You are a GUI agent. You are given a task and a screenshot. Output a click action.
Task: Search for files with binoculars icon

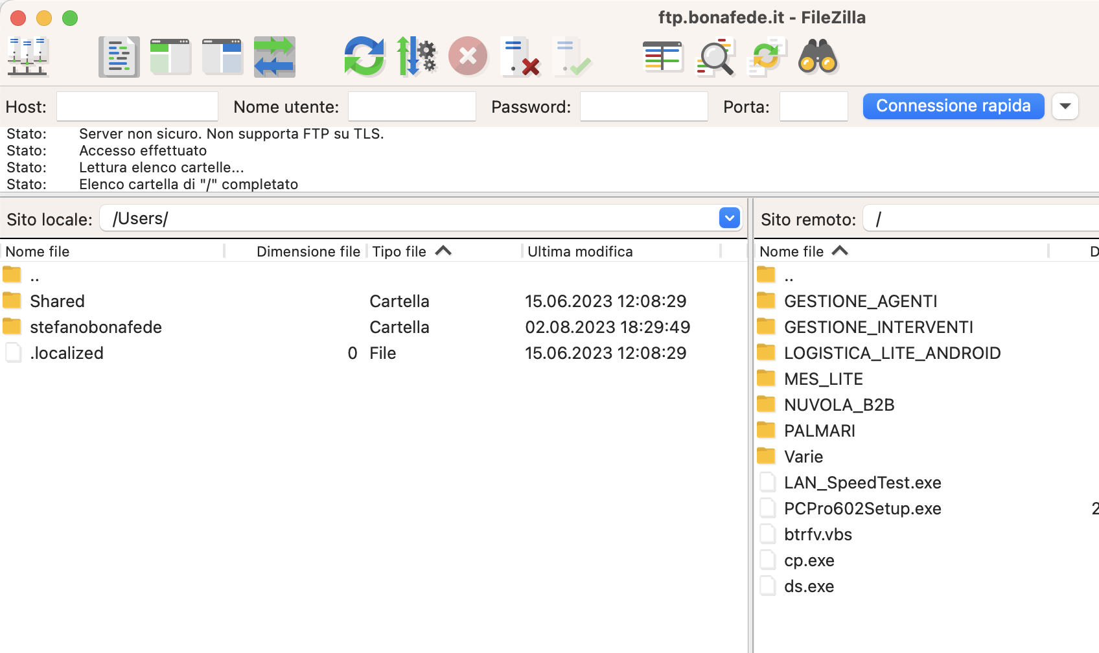coord(818,57)
